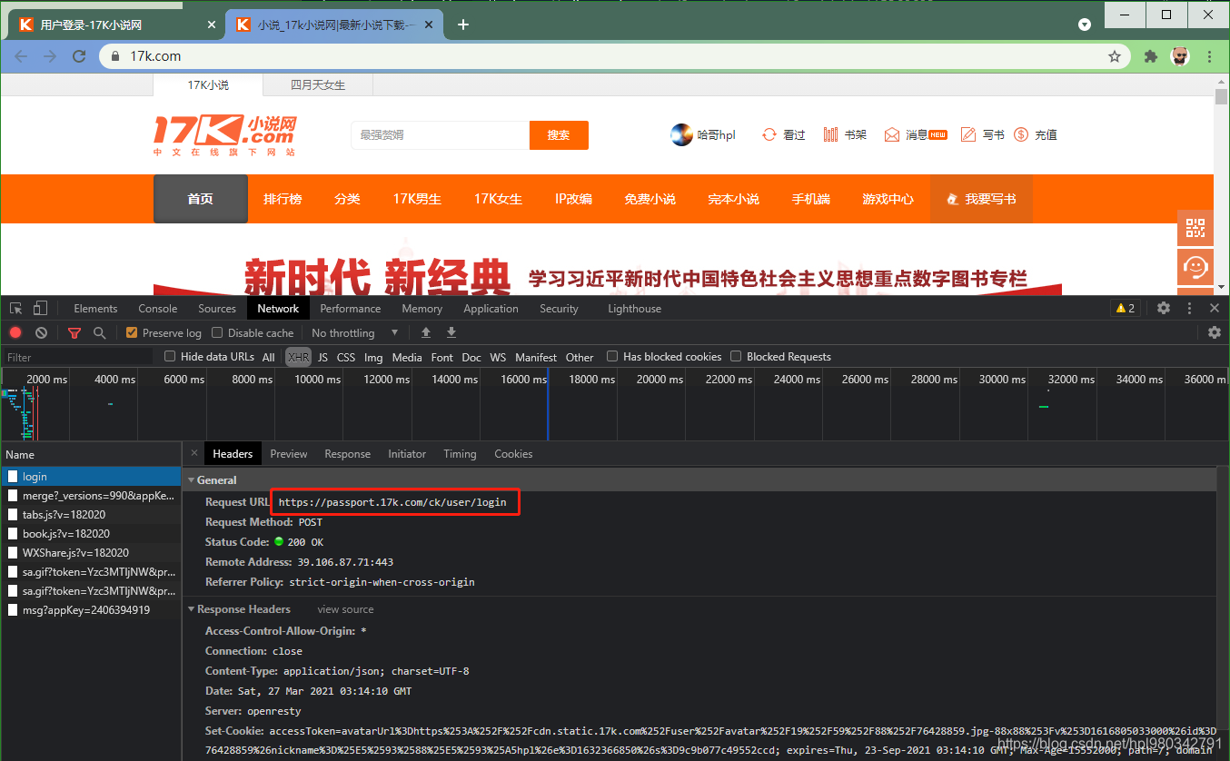Image resolution: width=1230 pixels, height=761 pixels.
Task: Click the import HAR file upload arrow
Action: pyautogui.click(x=426, y=333)
